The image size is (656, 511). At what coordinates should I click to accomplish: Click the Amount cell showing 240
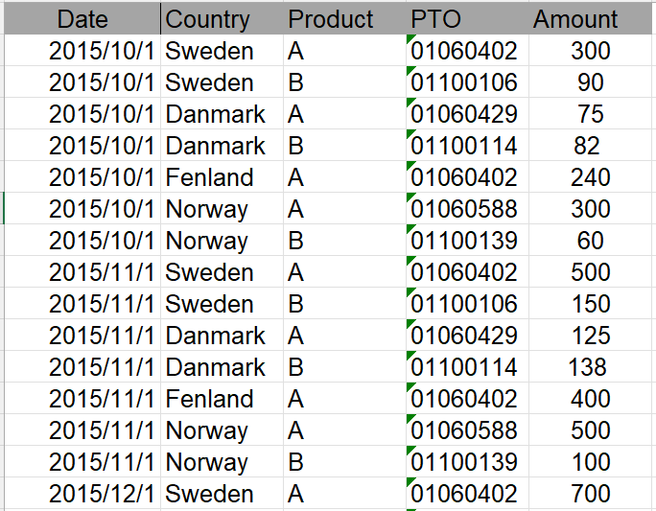591,176
